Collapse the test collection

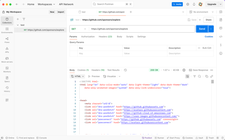click(18, 25)
